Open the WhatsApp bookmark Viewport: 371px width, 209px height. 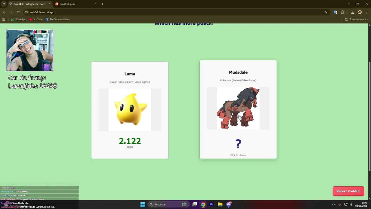[19, 19]
